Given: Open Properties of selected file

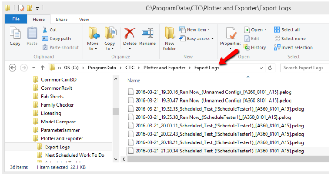Looking at the screenshot, I should click(x=230, y=38).
